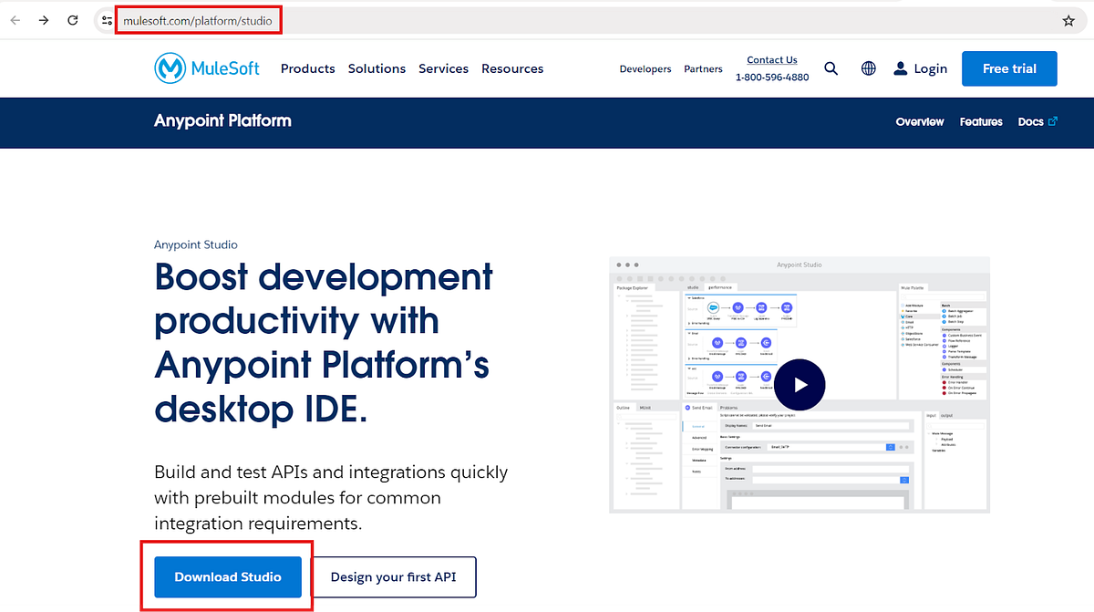Select the globe language icon
This screenshot has height=612, width=1094.
point(868,67)
